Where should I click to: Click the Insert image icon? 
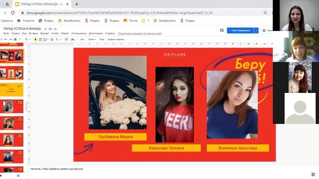point(45,39)
